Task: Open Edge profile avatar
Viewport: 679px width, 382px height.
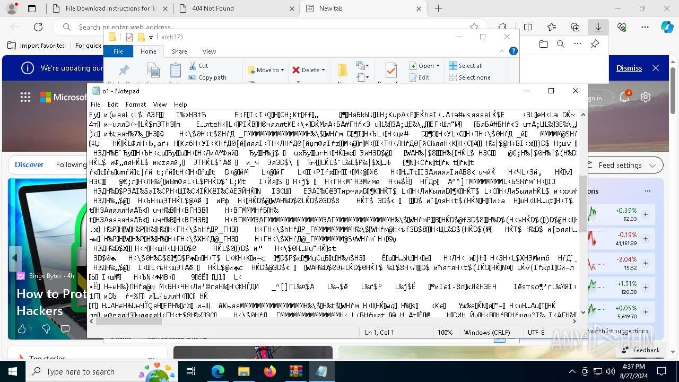Action: (12, 8)
